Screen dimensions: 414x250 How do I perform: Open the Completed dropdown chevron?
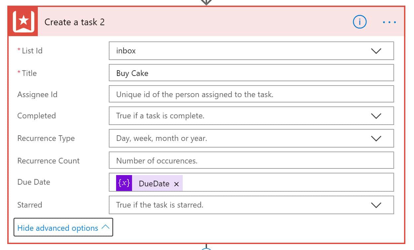(x=376, y=116)
